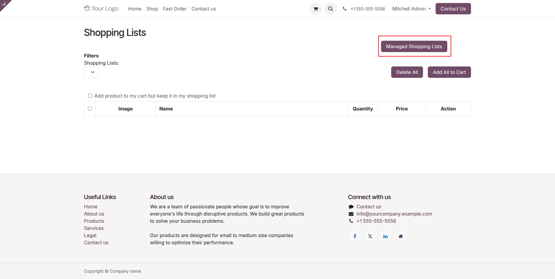This screenshot has width=555, height=279.
Task: Click the home icon in footer
Action: (401, 236)
